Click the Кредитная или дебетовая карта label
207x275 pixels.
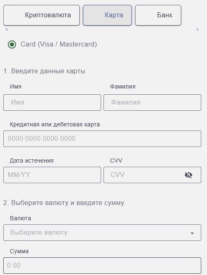pyautogui.click(x=55, y=124)
